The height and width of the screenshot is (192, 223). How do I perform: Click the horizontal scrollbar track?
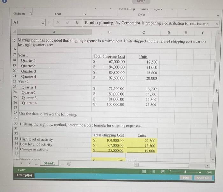tap(163, 165)
